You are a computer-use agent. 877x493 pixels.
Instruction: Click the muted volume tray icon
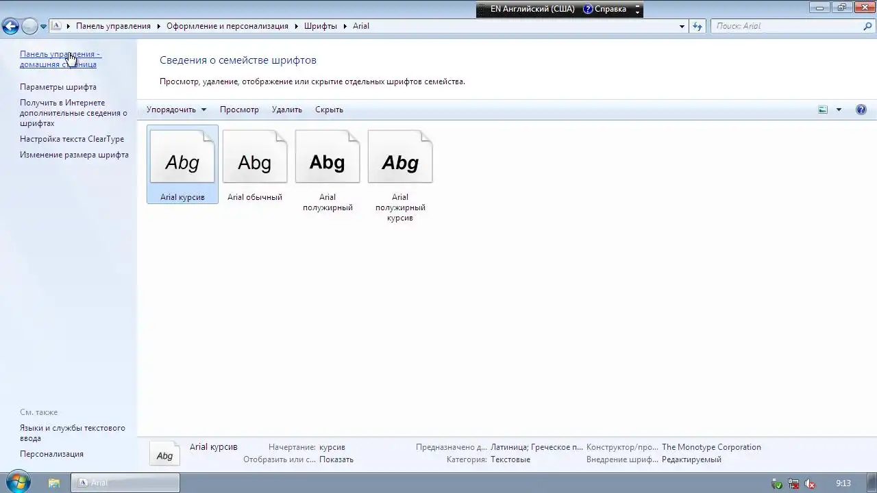810,483
